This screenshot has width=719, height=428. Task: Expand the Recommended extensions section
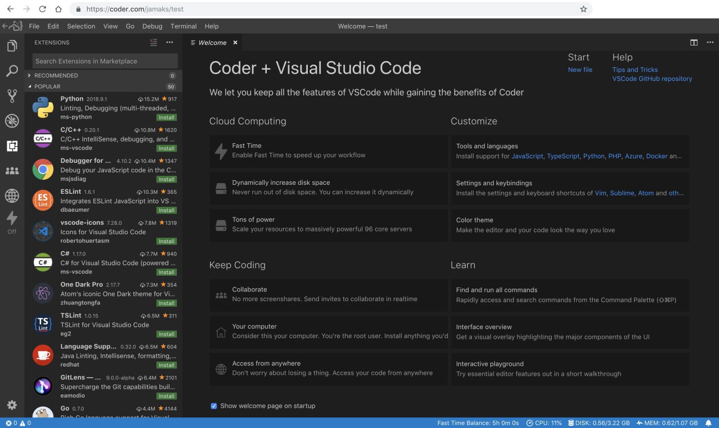click(x=103, y=75)
